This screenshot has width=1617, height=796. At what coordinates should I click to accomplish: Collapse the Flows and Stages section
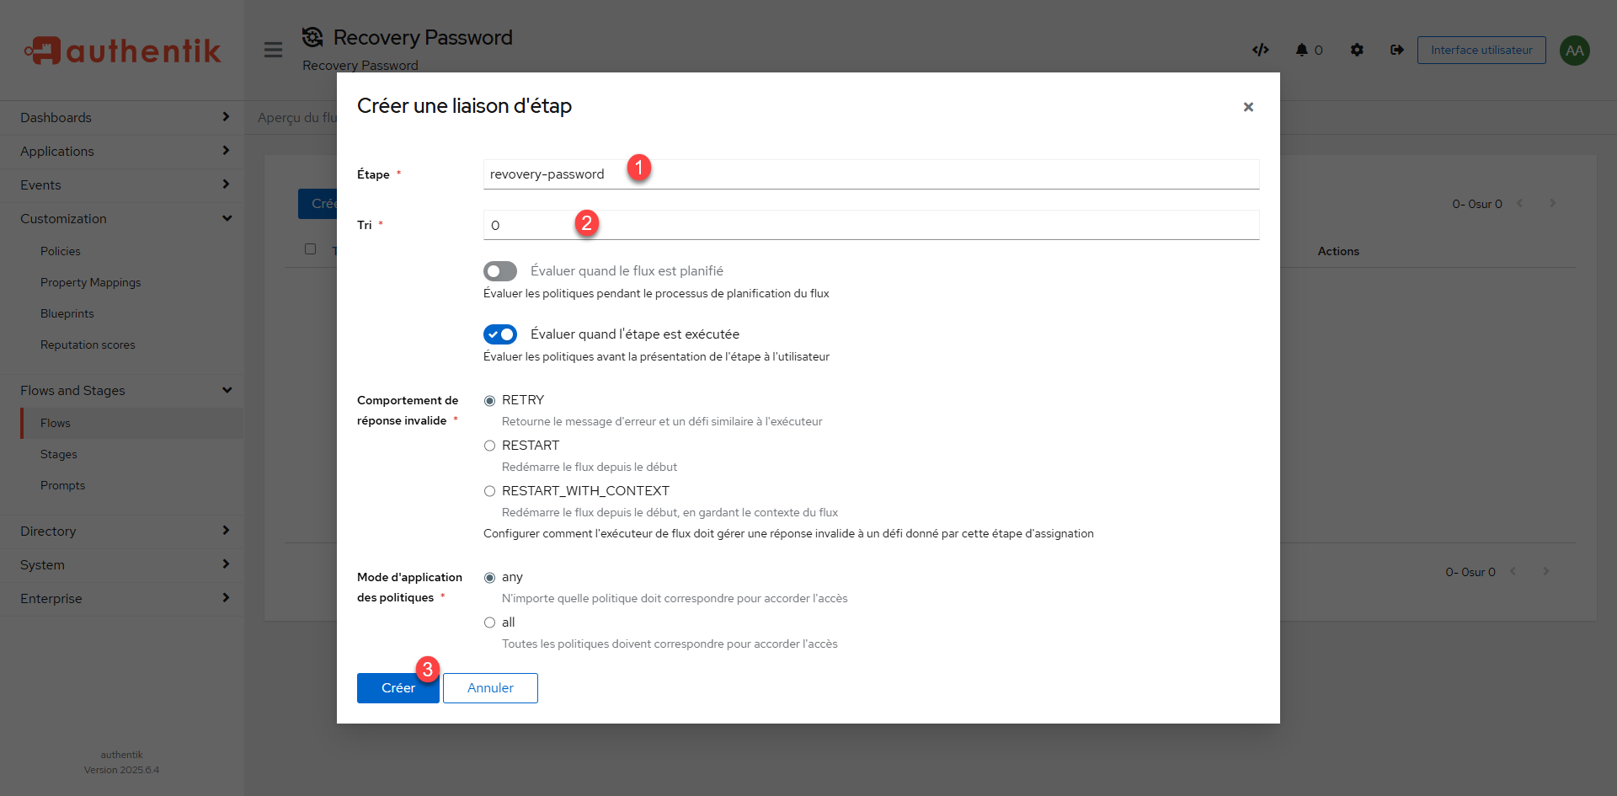(x=122, y=391)
